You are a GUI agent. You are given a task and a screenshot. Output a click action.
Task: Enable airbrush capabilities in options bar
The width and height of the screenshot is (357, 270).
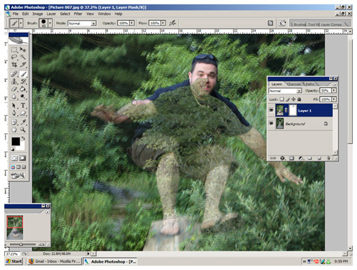[173, 23]
